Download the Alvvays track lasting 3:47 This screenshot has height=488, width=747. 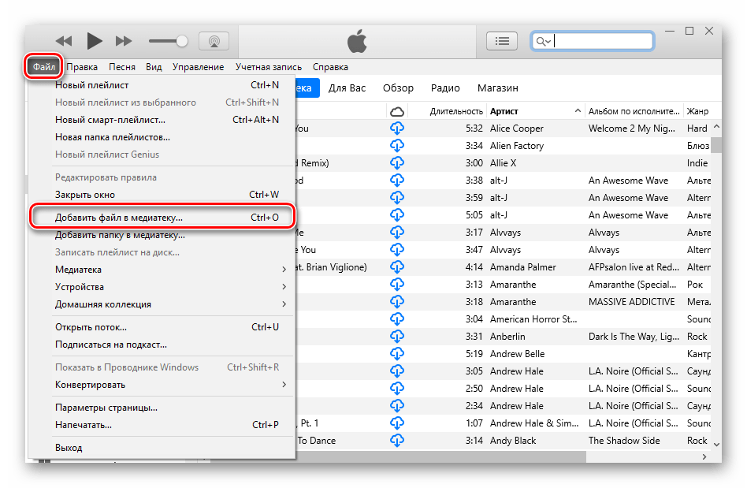[397, 250]
